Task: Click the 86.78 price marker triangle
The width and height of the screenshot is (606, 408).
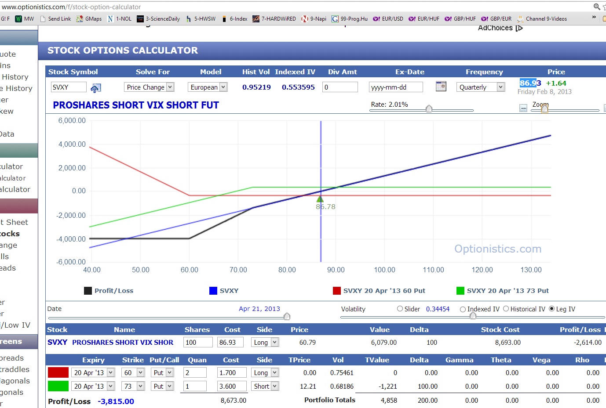Action: [x=320, y=199]
